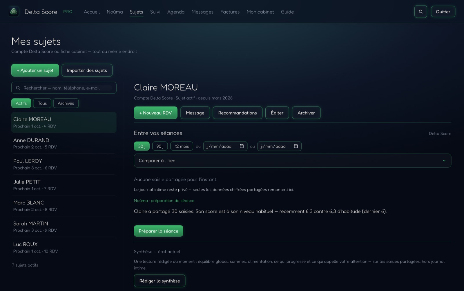Open Messages in the top menu
Screen dimensions: 464x291
(202, 12)
